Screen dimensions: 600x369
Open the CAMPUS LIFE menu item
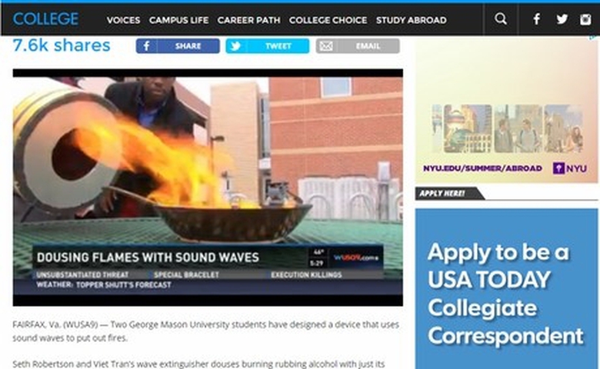pyautogui.click(x=179, y=20)
